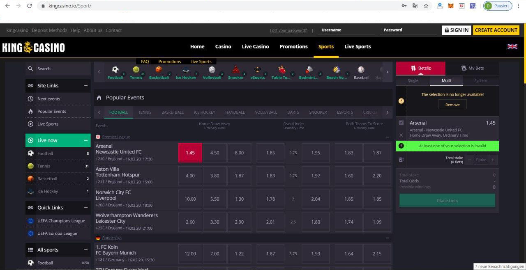Collapse the Bundesliga group
This screenshot has height=270, width=526.
(x=388, y=238)
